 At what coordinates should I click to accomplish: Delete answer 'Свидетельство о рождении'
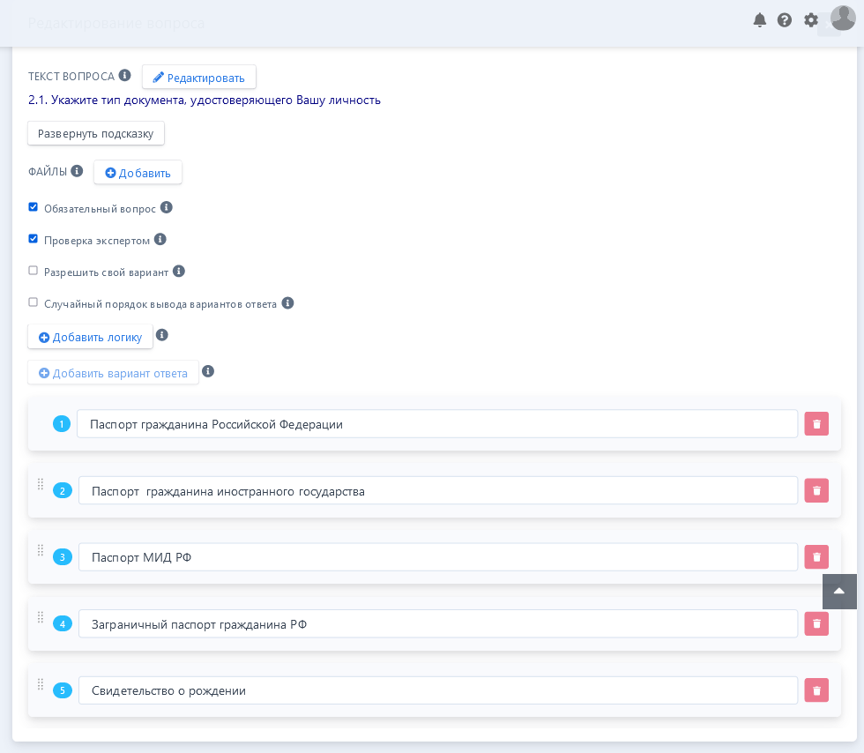816,690
